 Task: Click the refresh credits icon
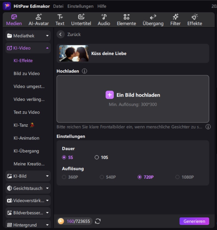coord(98,221)
